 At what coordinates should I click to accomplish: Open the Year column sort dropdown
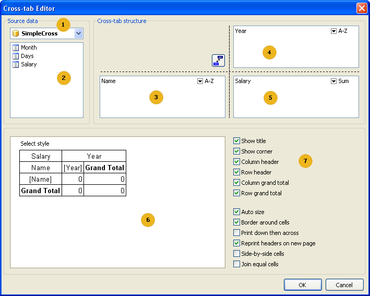point(333,31)
